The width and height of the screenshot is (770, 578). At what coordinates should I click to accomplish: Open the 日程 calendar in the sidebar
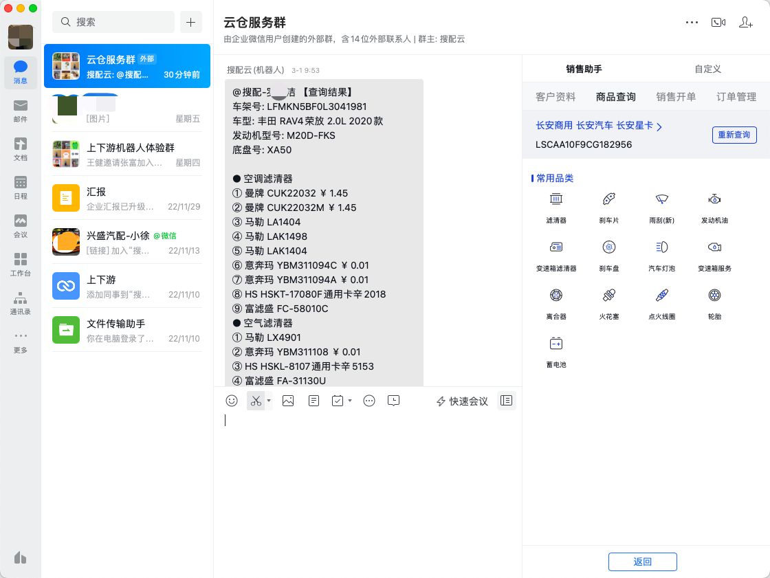point(21,187)
